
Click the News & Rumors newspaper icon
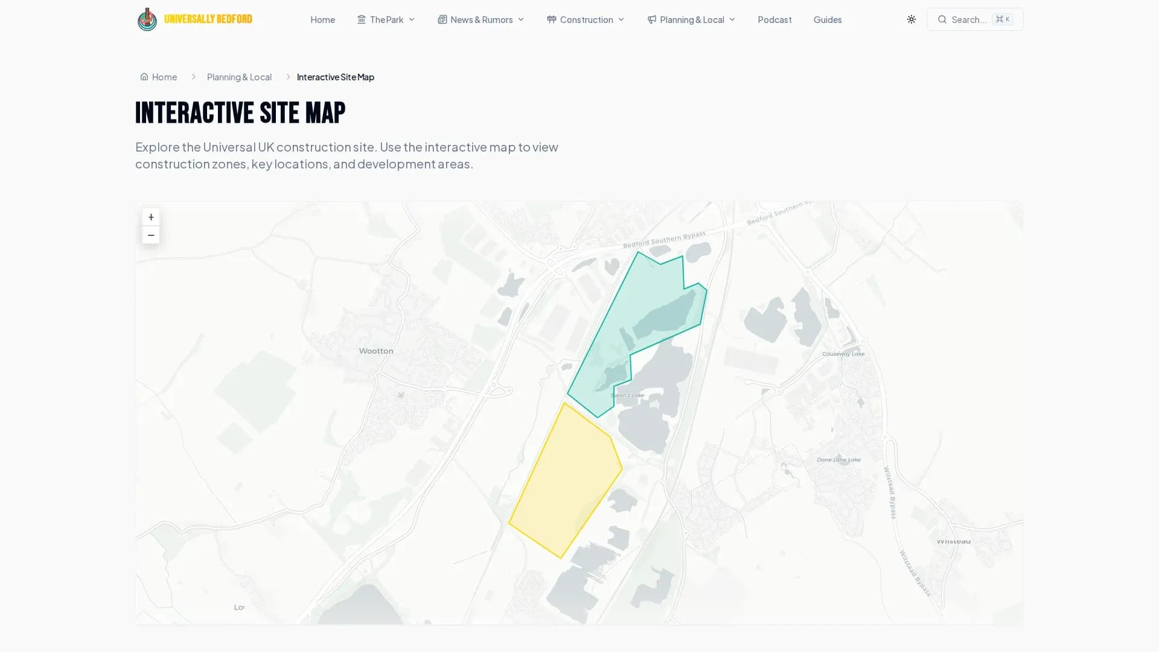pyautogui.click(x=442, y=19)
